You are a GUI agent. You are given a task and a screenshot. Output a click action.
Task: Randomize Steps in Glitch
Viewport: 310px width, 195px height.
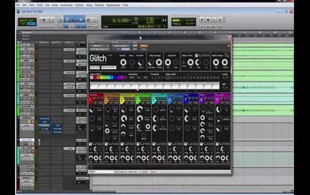click(x=132, y=78)
